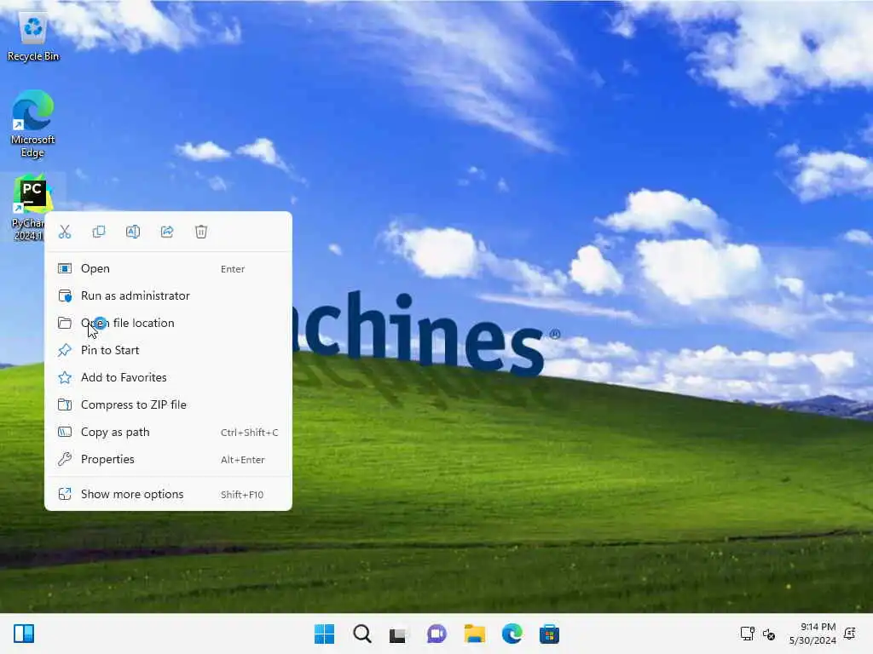Click Show more options
Screen dimensions: 873x654
point(168,495)
